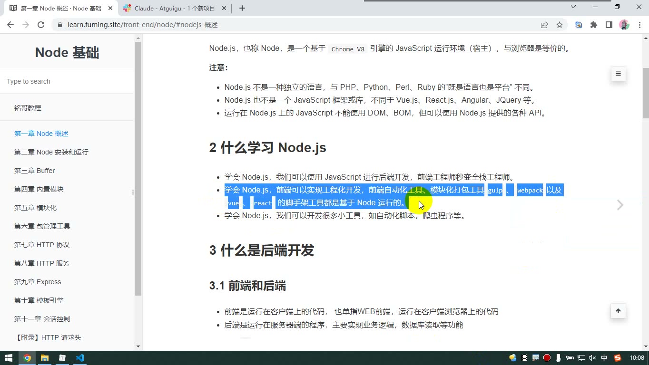Open the Sogou input method icon

point(618,358)
